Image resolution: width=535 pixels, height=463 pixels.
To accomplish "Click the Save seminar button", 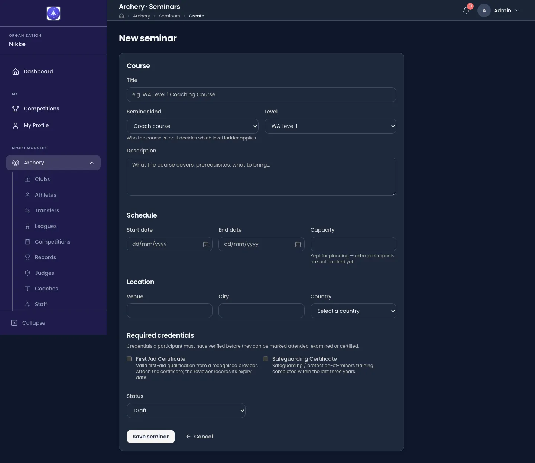I will 151,437.
